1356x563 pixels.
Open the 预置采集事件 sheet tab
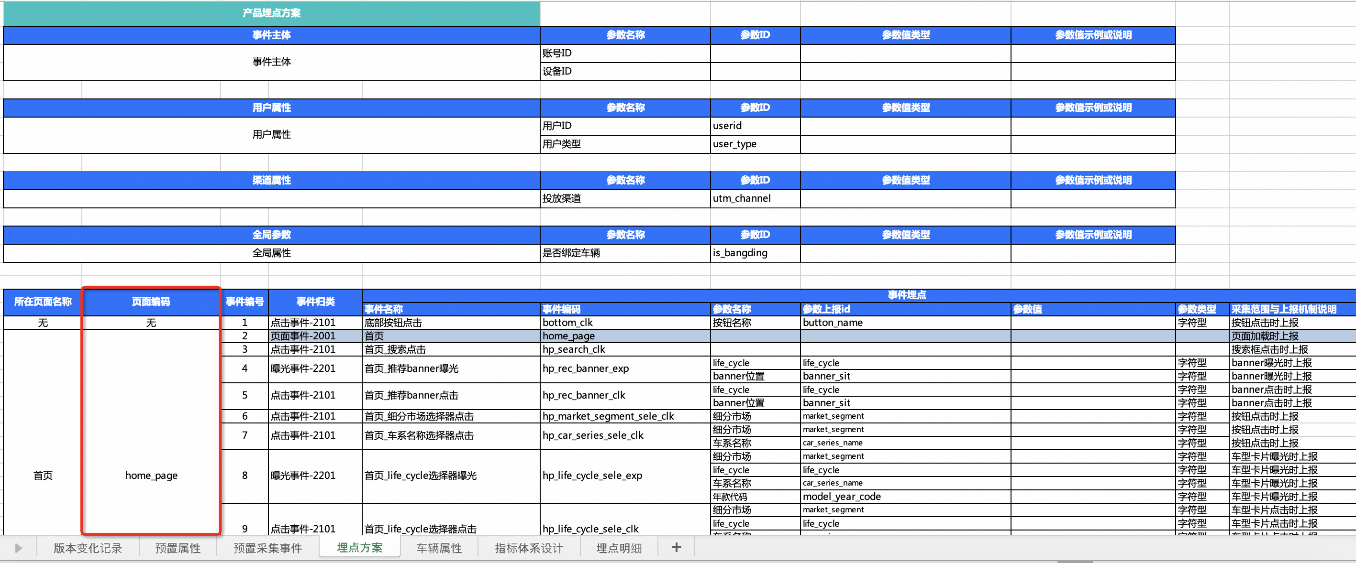268,548
